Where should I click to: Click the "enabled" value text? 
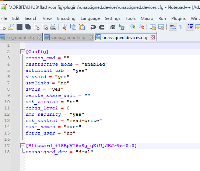(x=95, y=64)
